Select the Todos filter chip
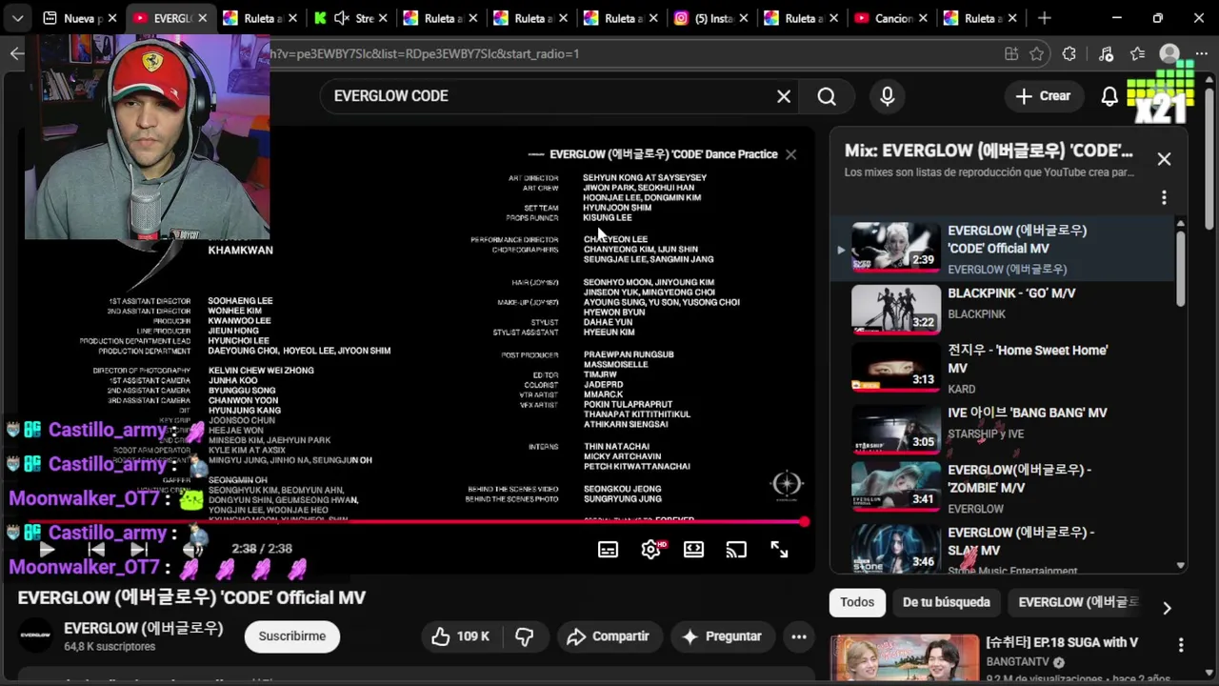 pyautogui.click(x=857, y=602)
